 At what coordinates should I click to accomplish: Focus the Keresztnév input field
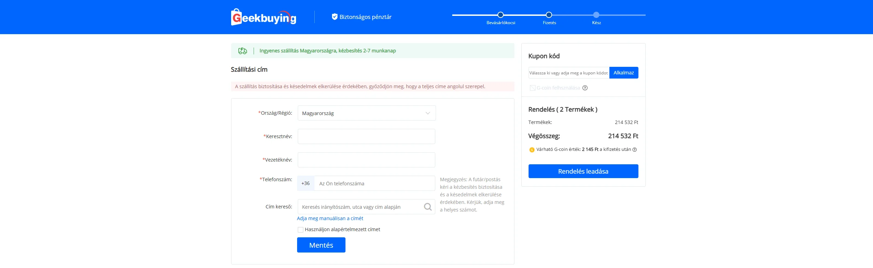click(366, 136)
